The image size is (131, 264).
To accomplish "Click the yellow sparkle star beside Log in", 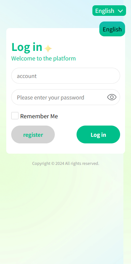I will tap(48, 49).
